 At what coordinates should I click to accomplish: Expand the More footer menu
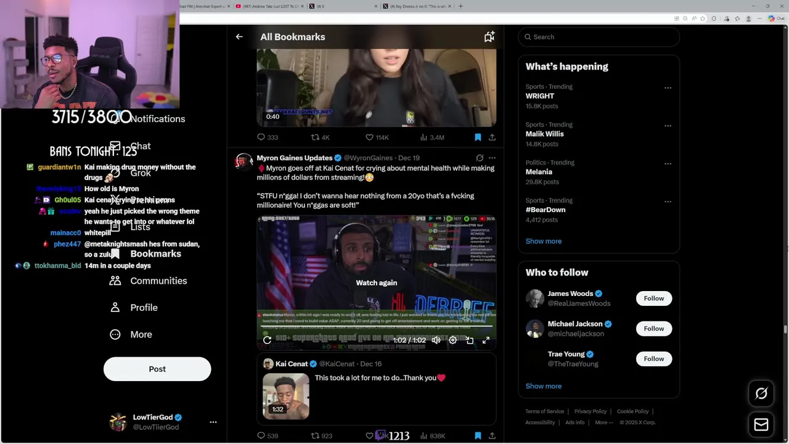[x=604, y=422]
